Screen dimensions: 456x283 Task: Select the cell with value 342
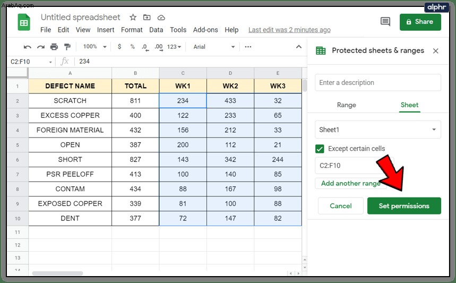(230, 160)
